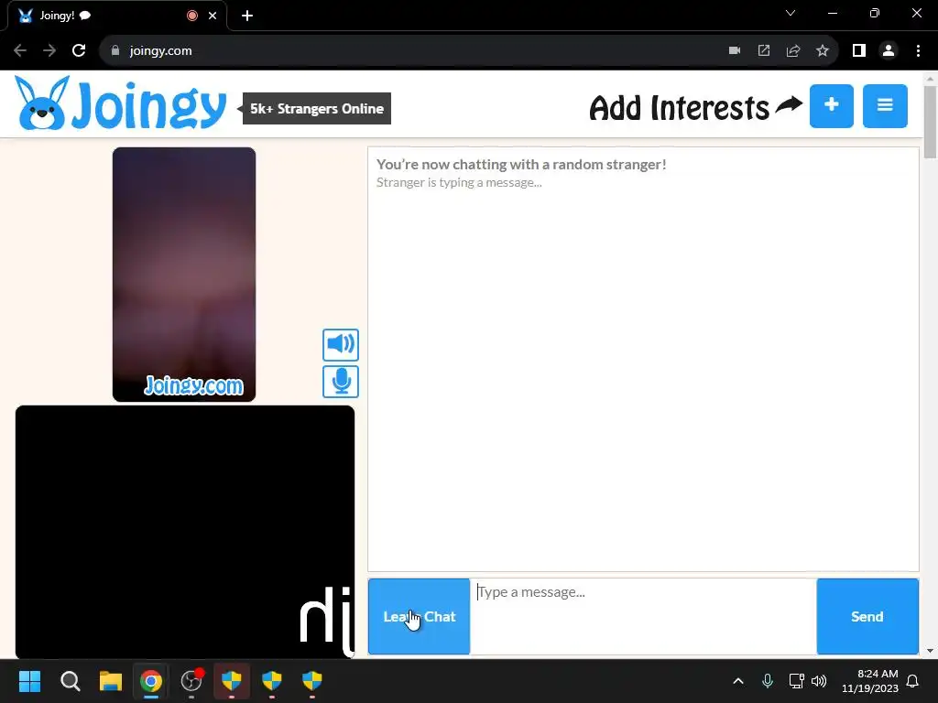
Task: Click the system tray microphone icon
Action: pos(768,681)
